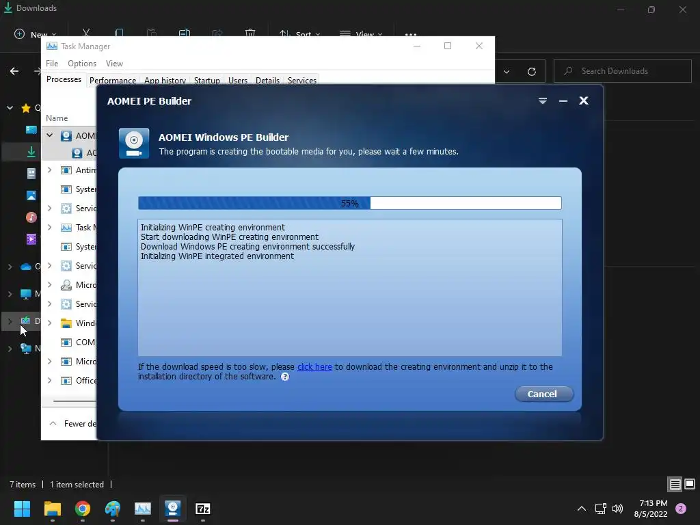Viewport: 700px width, 525px height.
Task: Launch Google Chrome from taskbar
Action: point(83,509)
